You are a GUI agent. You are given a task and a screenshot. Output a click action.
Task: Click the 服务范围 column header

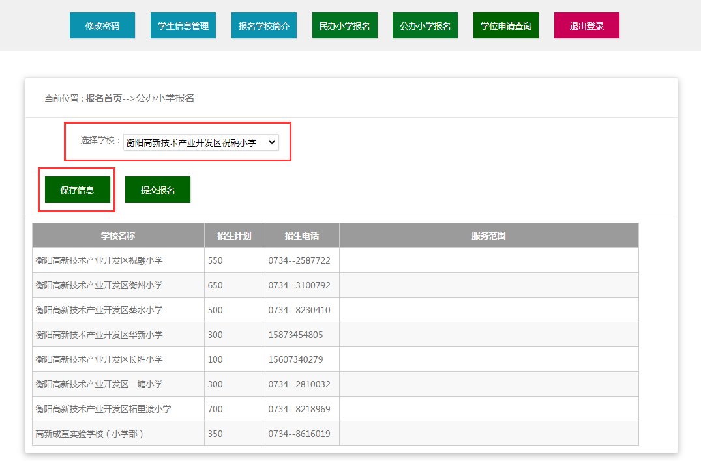pyautogui.click(x=489, y=236)
